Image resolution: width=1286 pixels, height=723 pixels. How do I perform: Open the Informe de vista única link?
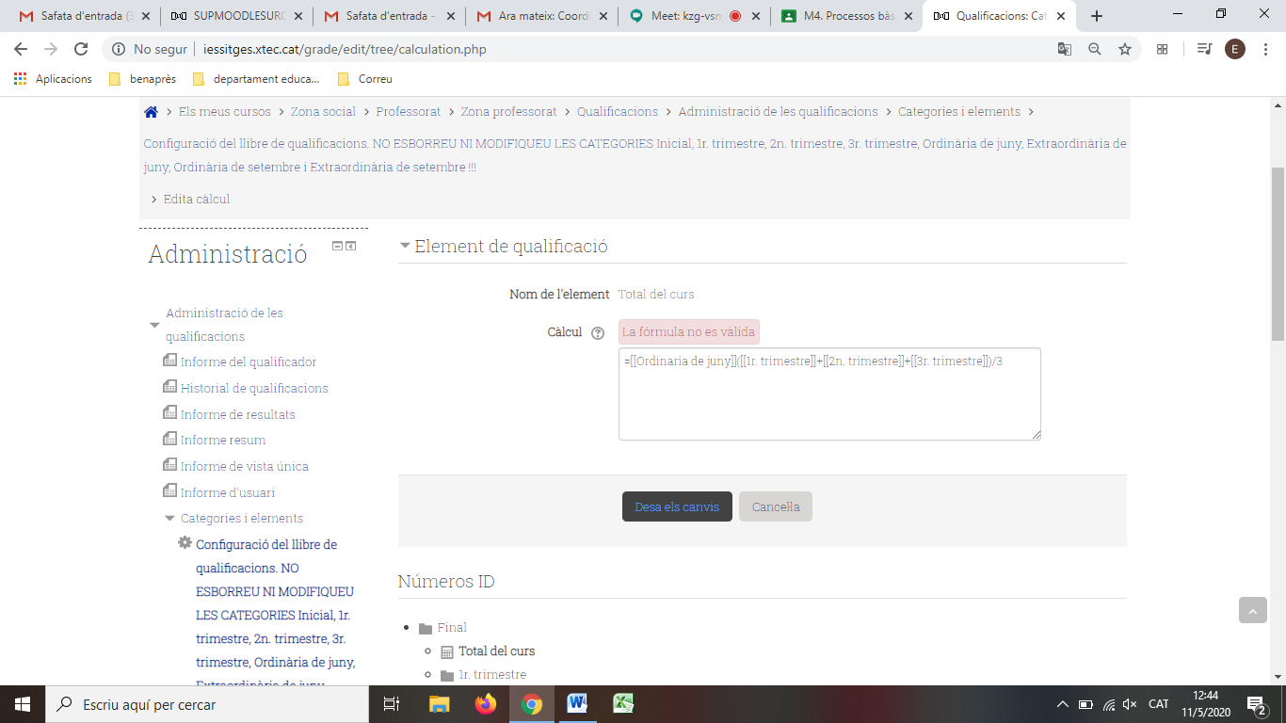coord(245,466)
